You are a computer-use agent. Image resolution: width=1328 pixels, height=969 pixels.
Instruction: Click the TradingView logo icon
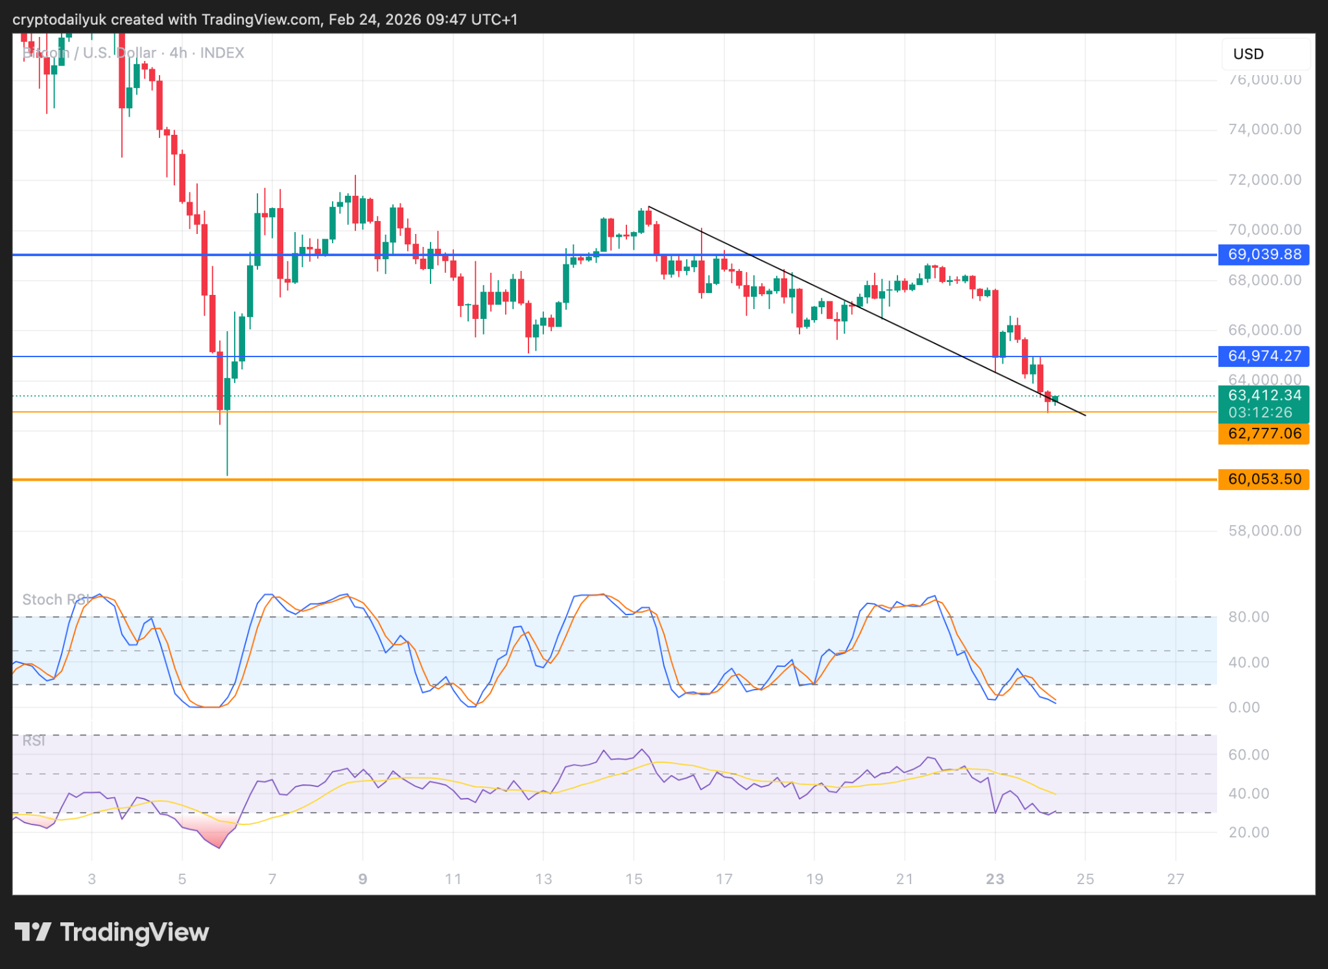coord(32,932)
